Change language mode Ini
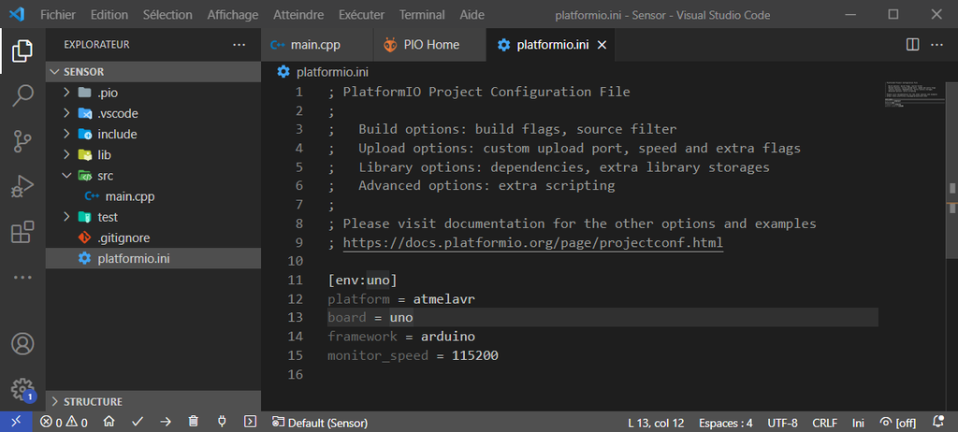 click(861, 423)
